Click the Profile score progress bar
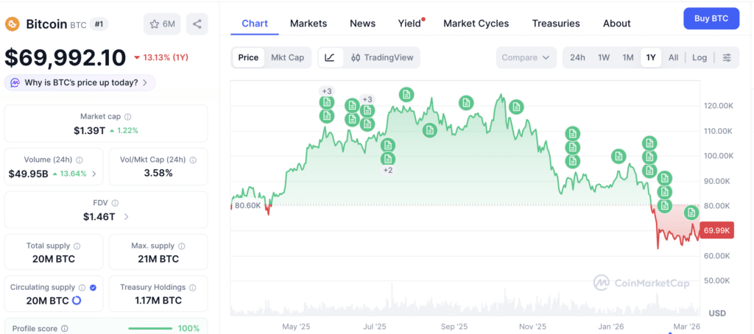The image size is (754, 334). 150,329
